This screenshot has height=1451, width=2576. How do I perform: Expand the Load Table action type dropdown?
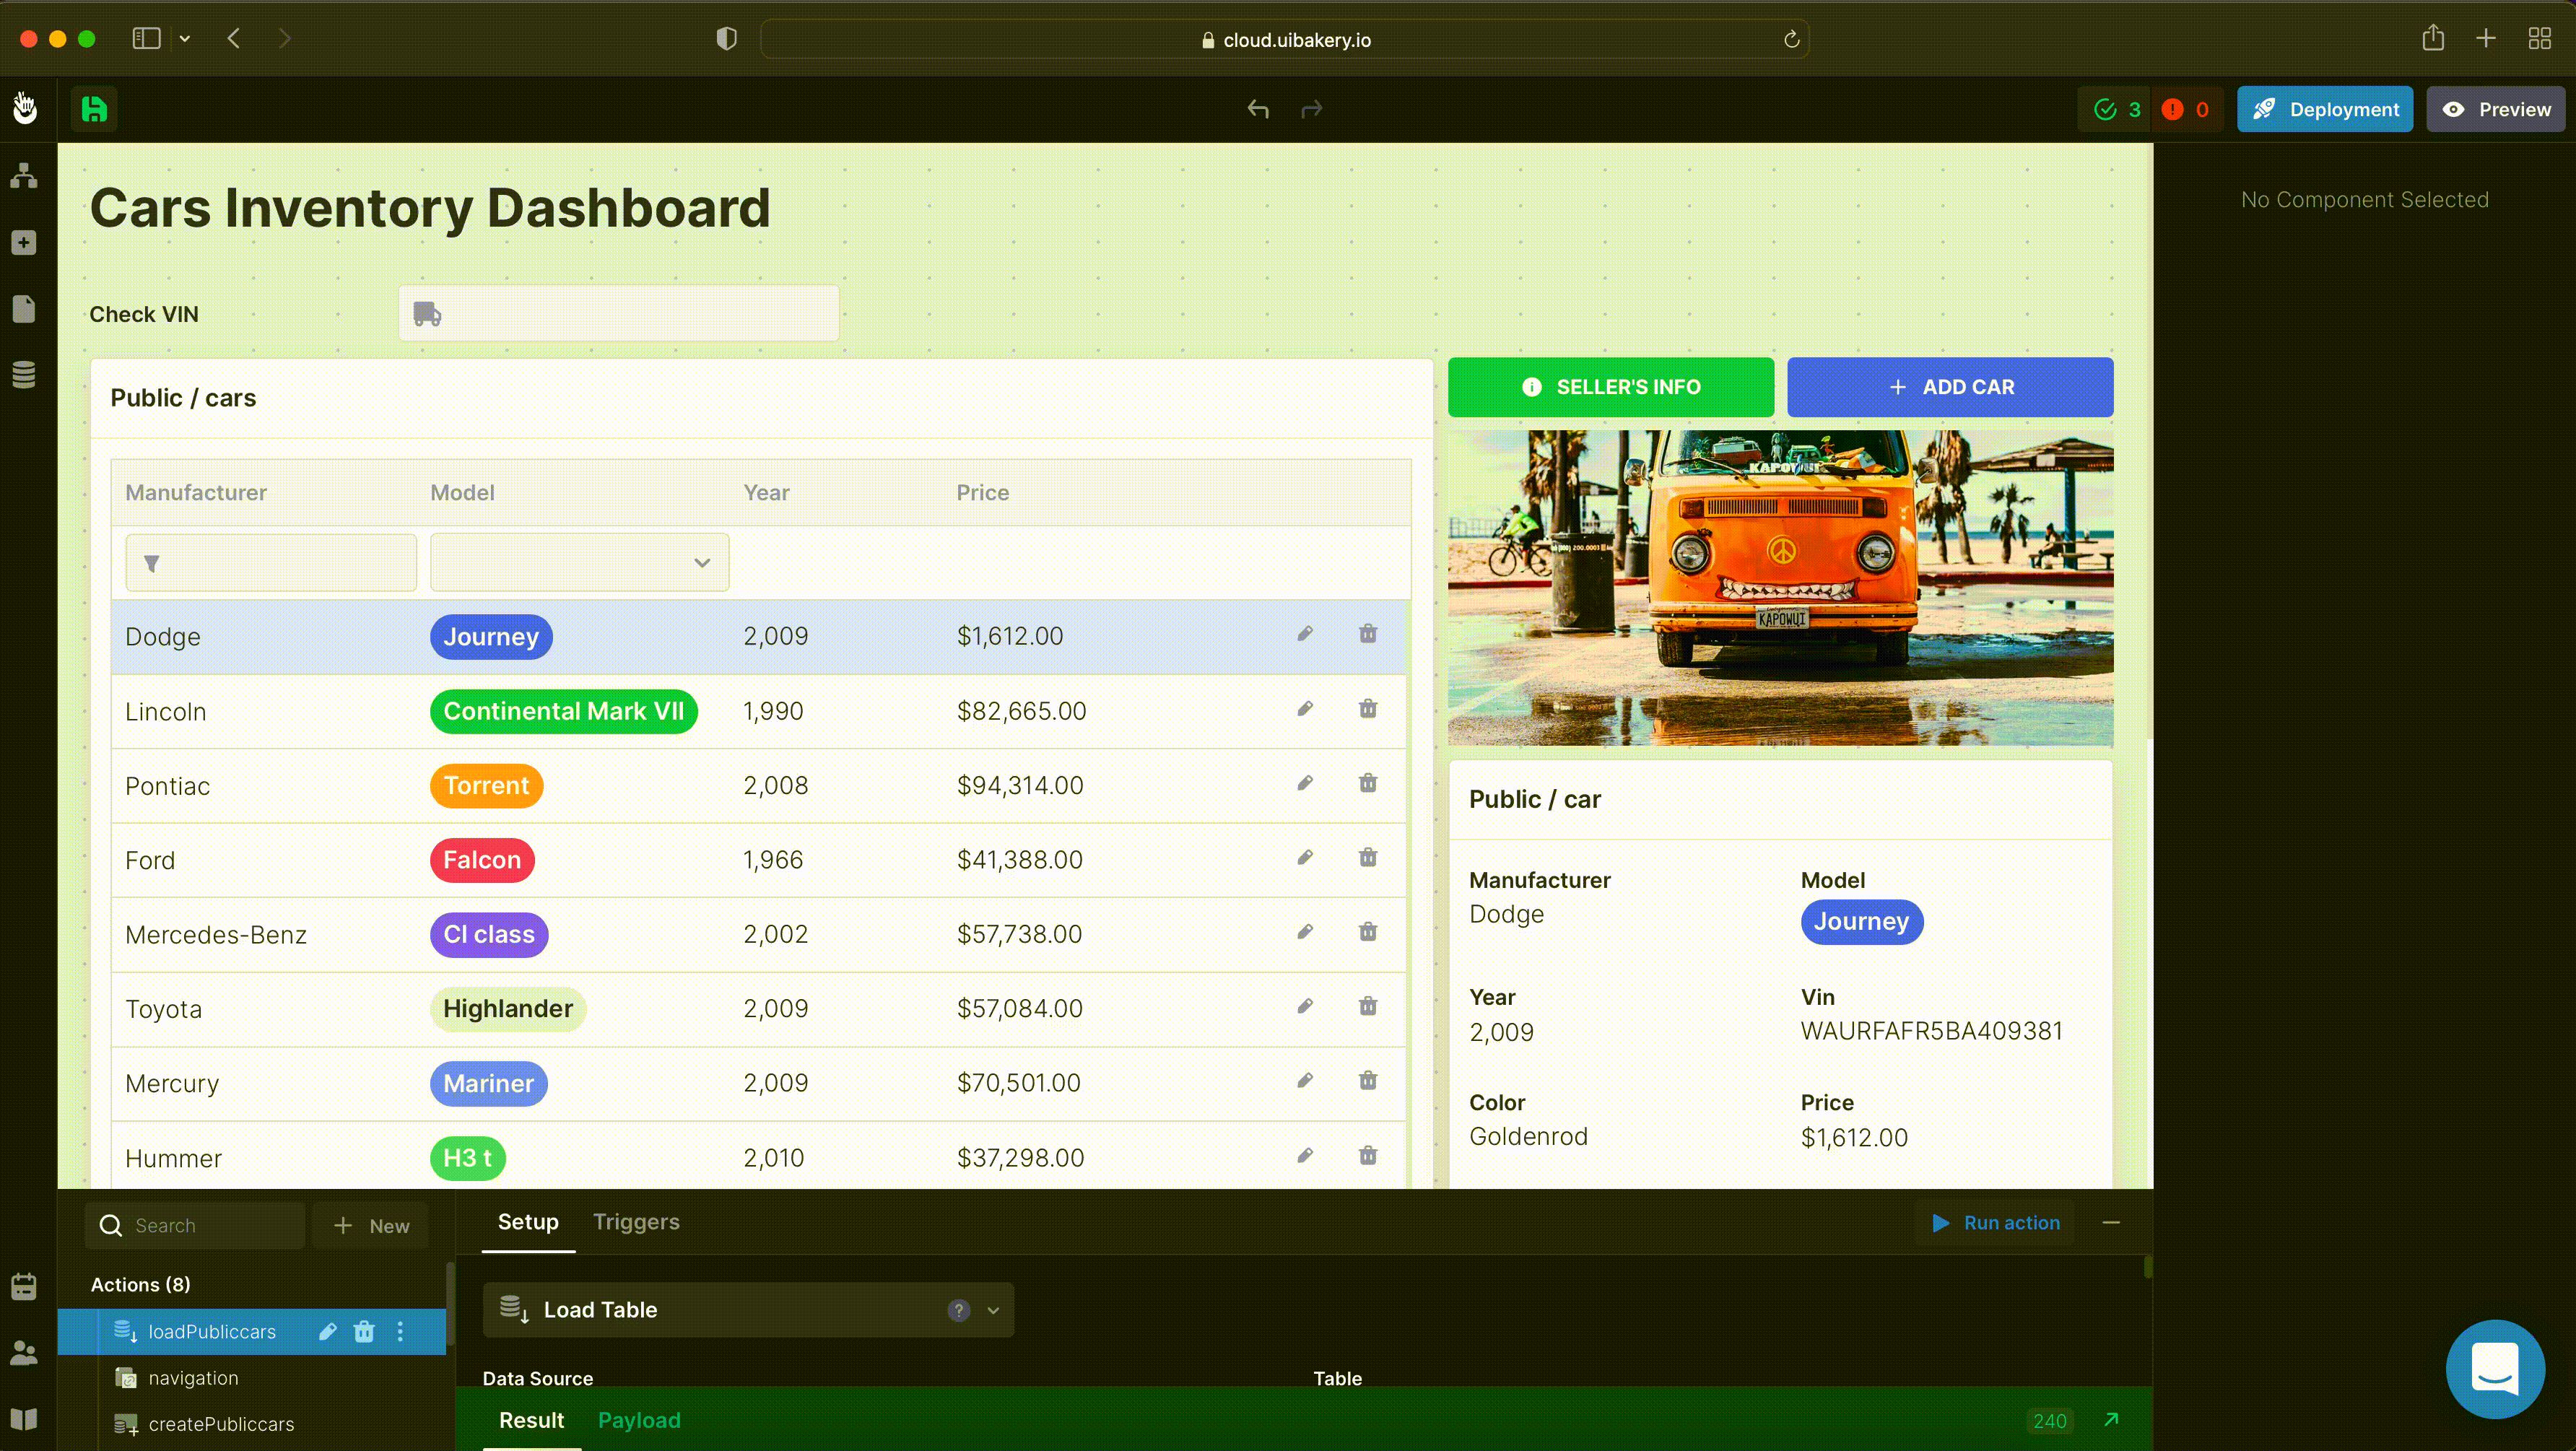point(993,1310)
